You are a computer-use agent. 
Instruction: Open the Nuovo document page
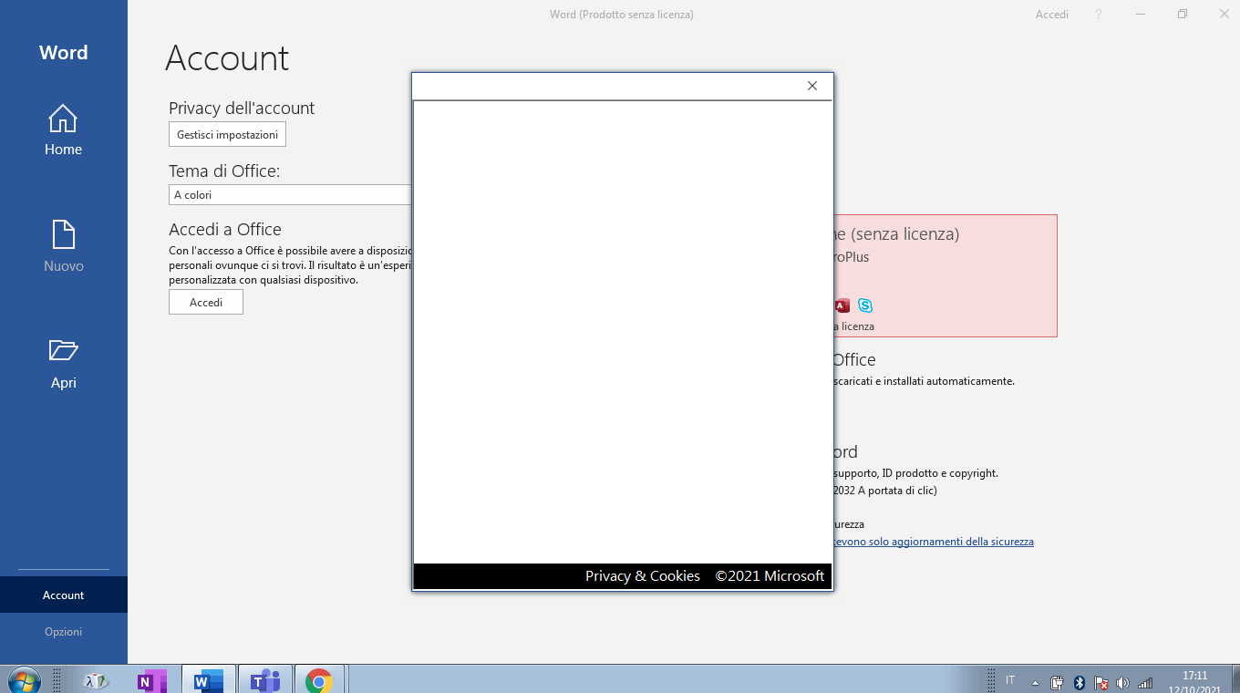click(63, 247)
